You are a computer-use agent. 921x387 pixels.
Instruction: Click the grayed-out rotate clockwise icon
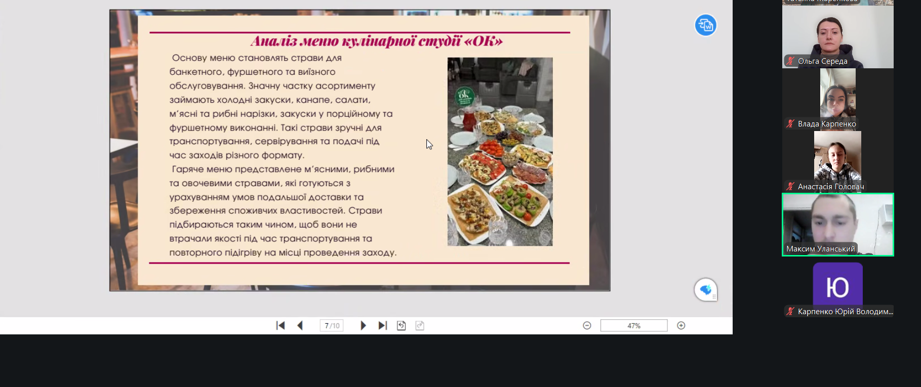coord(420,326)
